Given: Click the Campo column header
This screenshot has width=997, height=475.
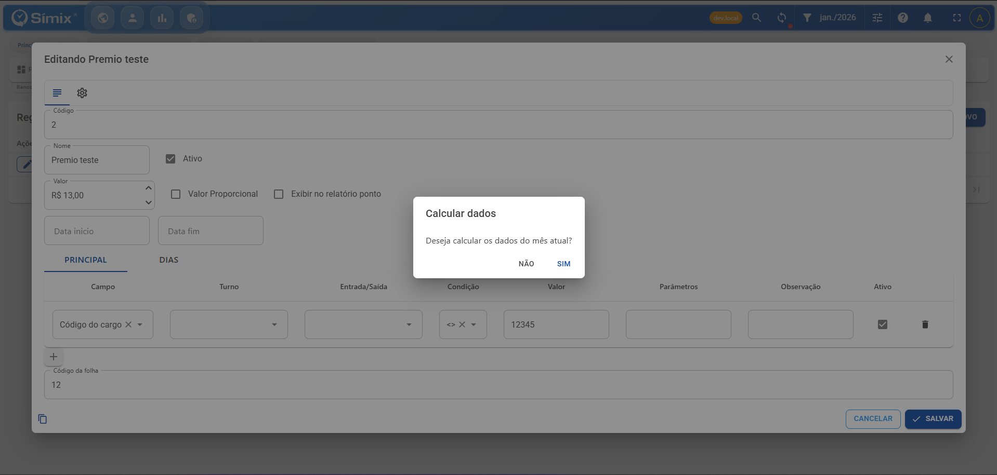Looking at the screenshot, I should tap(103, 287).
